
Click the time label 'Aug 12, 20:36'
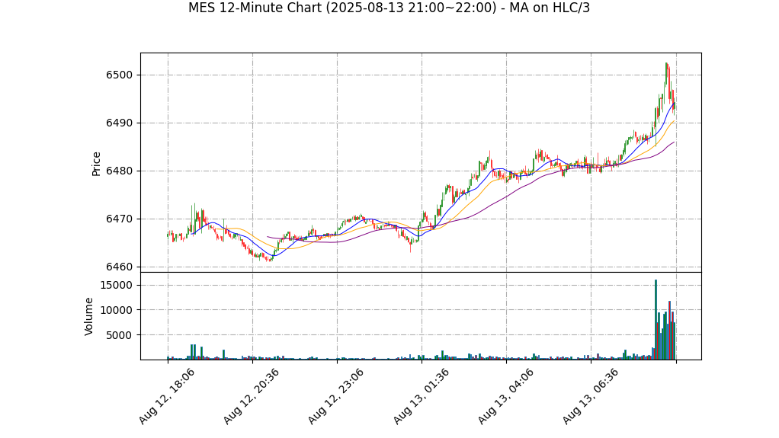click(x=251, y=396)
